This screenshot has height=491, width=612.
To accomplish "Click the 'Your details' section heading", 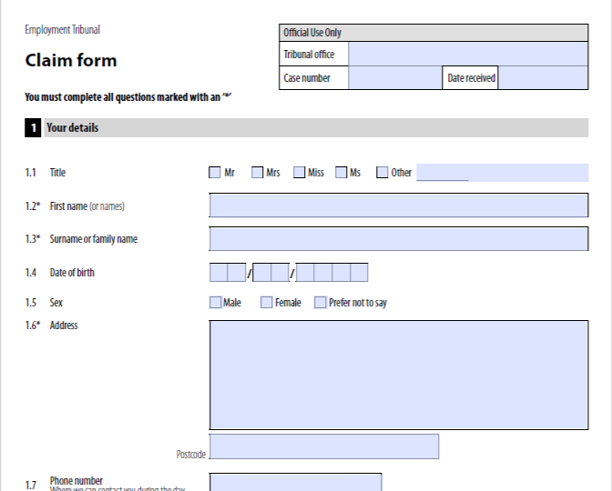I will pyautogui.click(x=73, y=128).
